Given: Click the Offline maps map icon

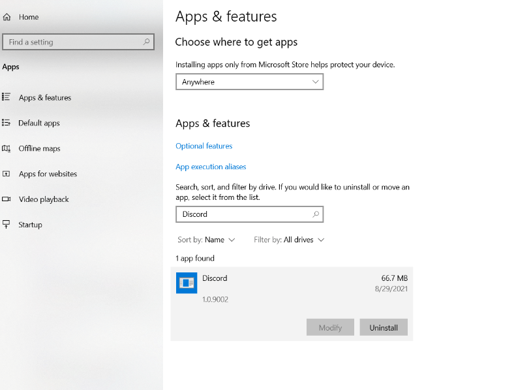Looking at the screenshot, I should point(7,148).
